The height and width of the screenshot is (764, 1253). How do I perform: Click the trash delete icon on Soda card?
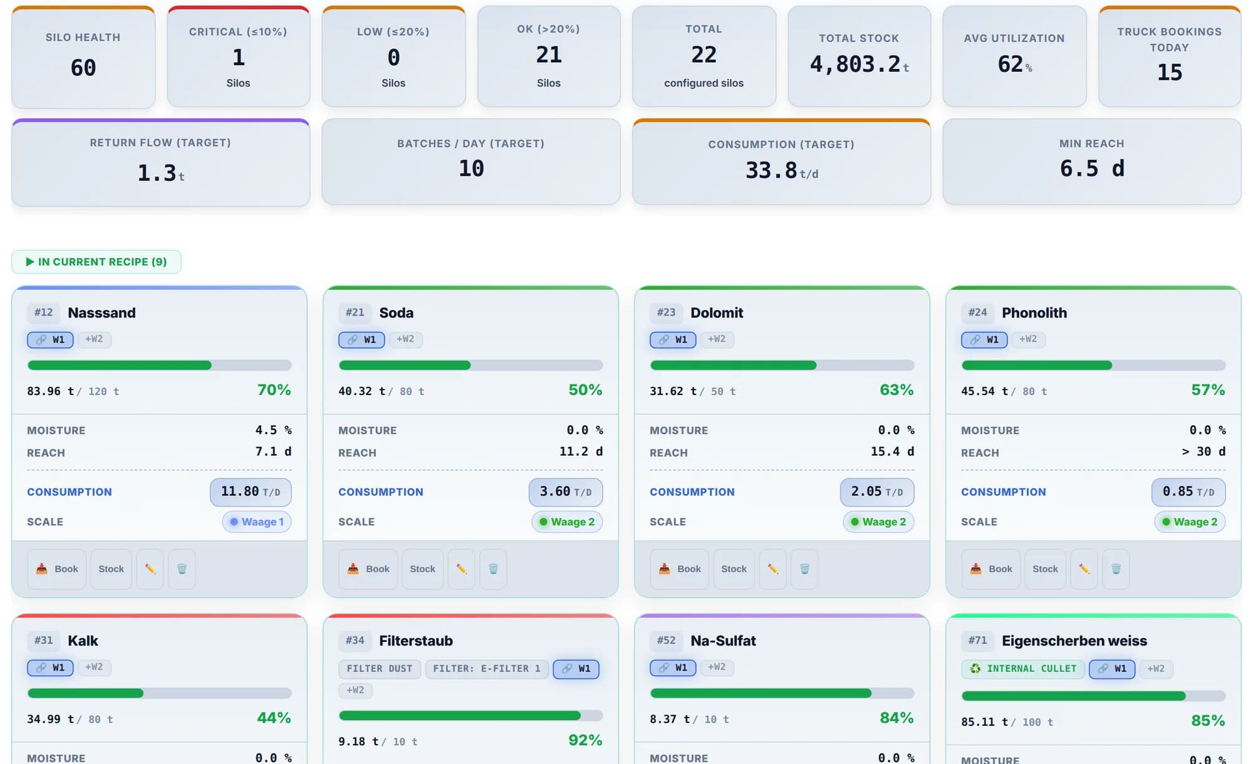tap(493, 569)
